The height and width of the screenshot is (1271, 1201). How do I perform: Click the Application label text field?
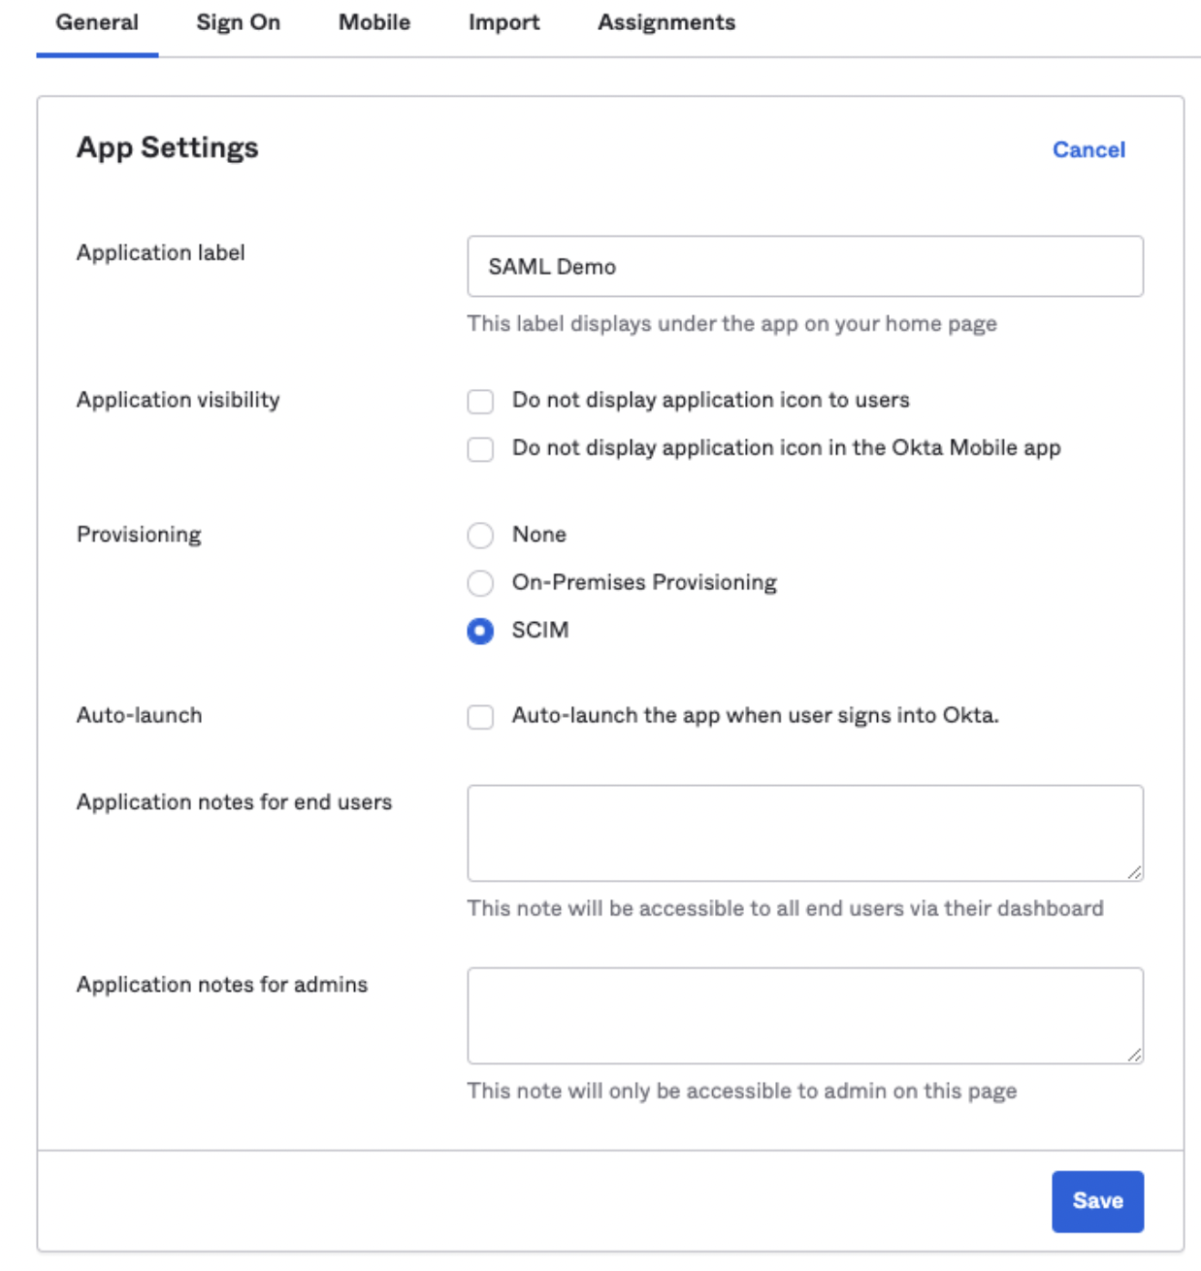pyautogui.click(x=805, y=267)
